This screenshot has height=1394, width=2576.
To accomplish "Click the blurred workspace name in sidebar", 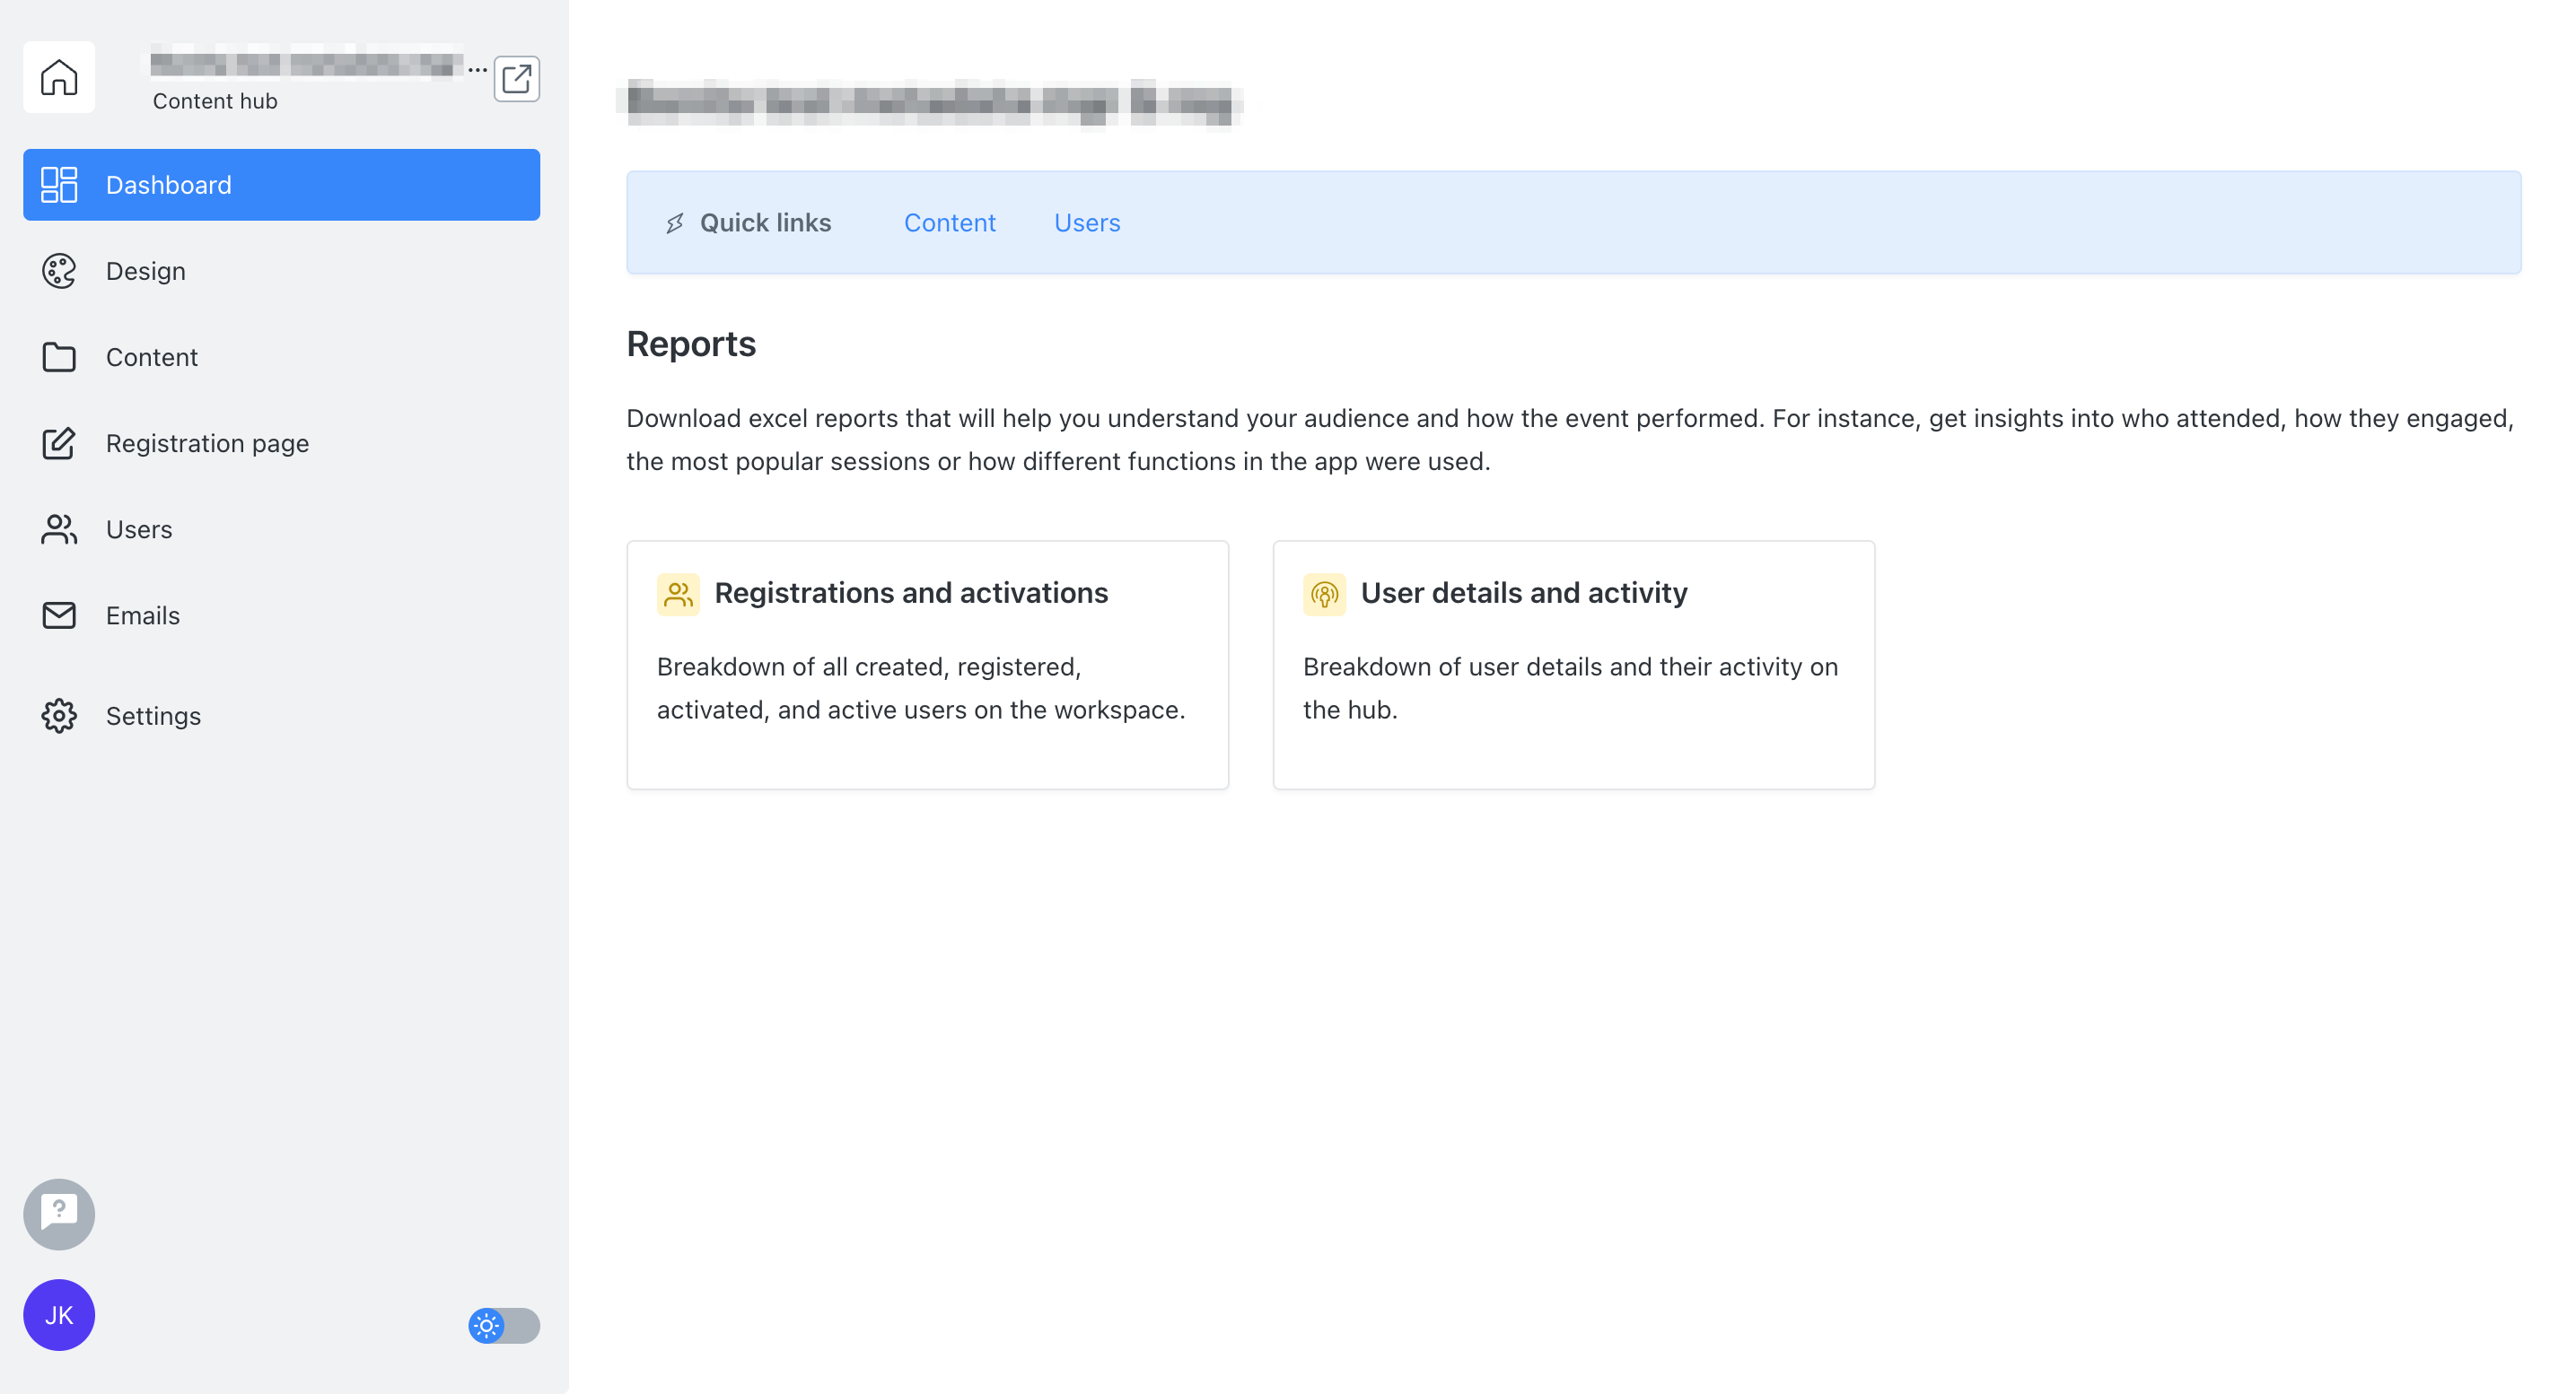I will coord(307,64).
